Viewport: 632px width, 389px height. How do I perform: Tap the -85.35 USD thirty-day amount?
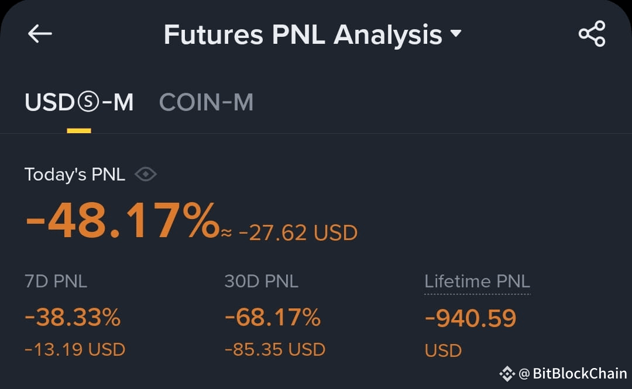click(x=275, y=350)
